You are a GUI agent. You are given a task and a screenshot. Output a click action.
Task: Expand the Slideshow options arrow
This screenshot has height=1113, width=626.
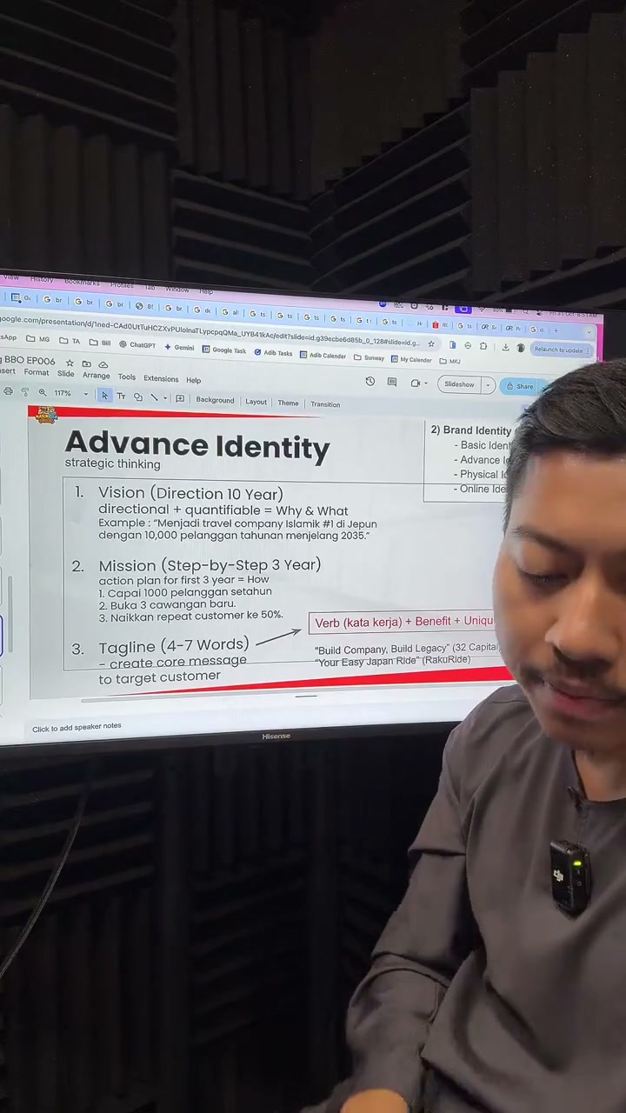coord(488,384)
